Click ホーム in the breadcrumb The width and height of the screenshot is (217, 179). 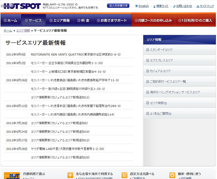(x=8, y=31)
